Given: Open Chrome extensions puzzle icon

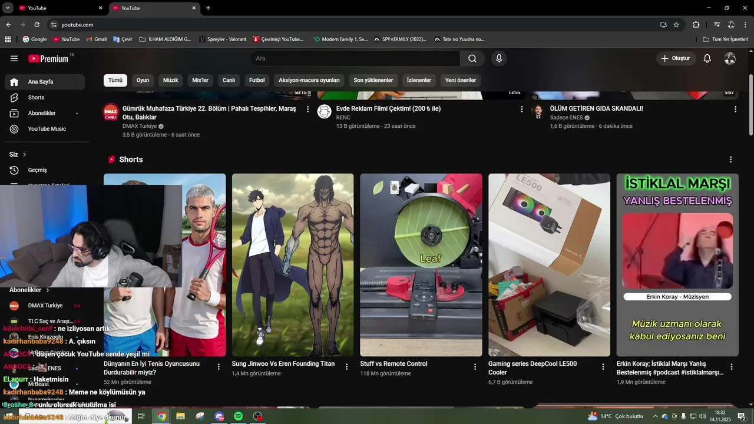Looking at the screenshot, I should [x=696, y=25].
